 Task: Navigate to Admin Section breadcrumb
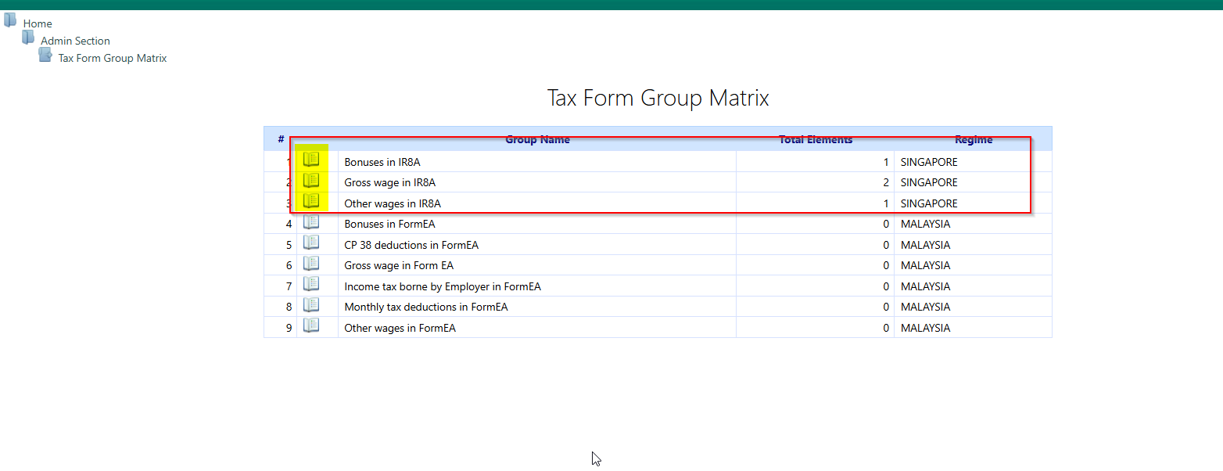(75, 41)
